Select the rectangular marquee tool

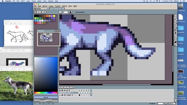(175, 16)
